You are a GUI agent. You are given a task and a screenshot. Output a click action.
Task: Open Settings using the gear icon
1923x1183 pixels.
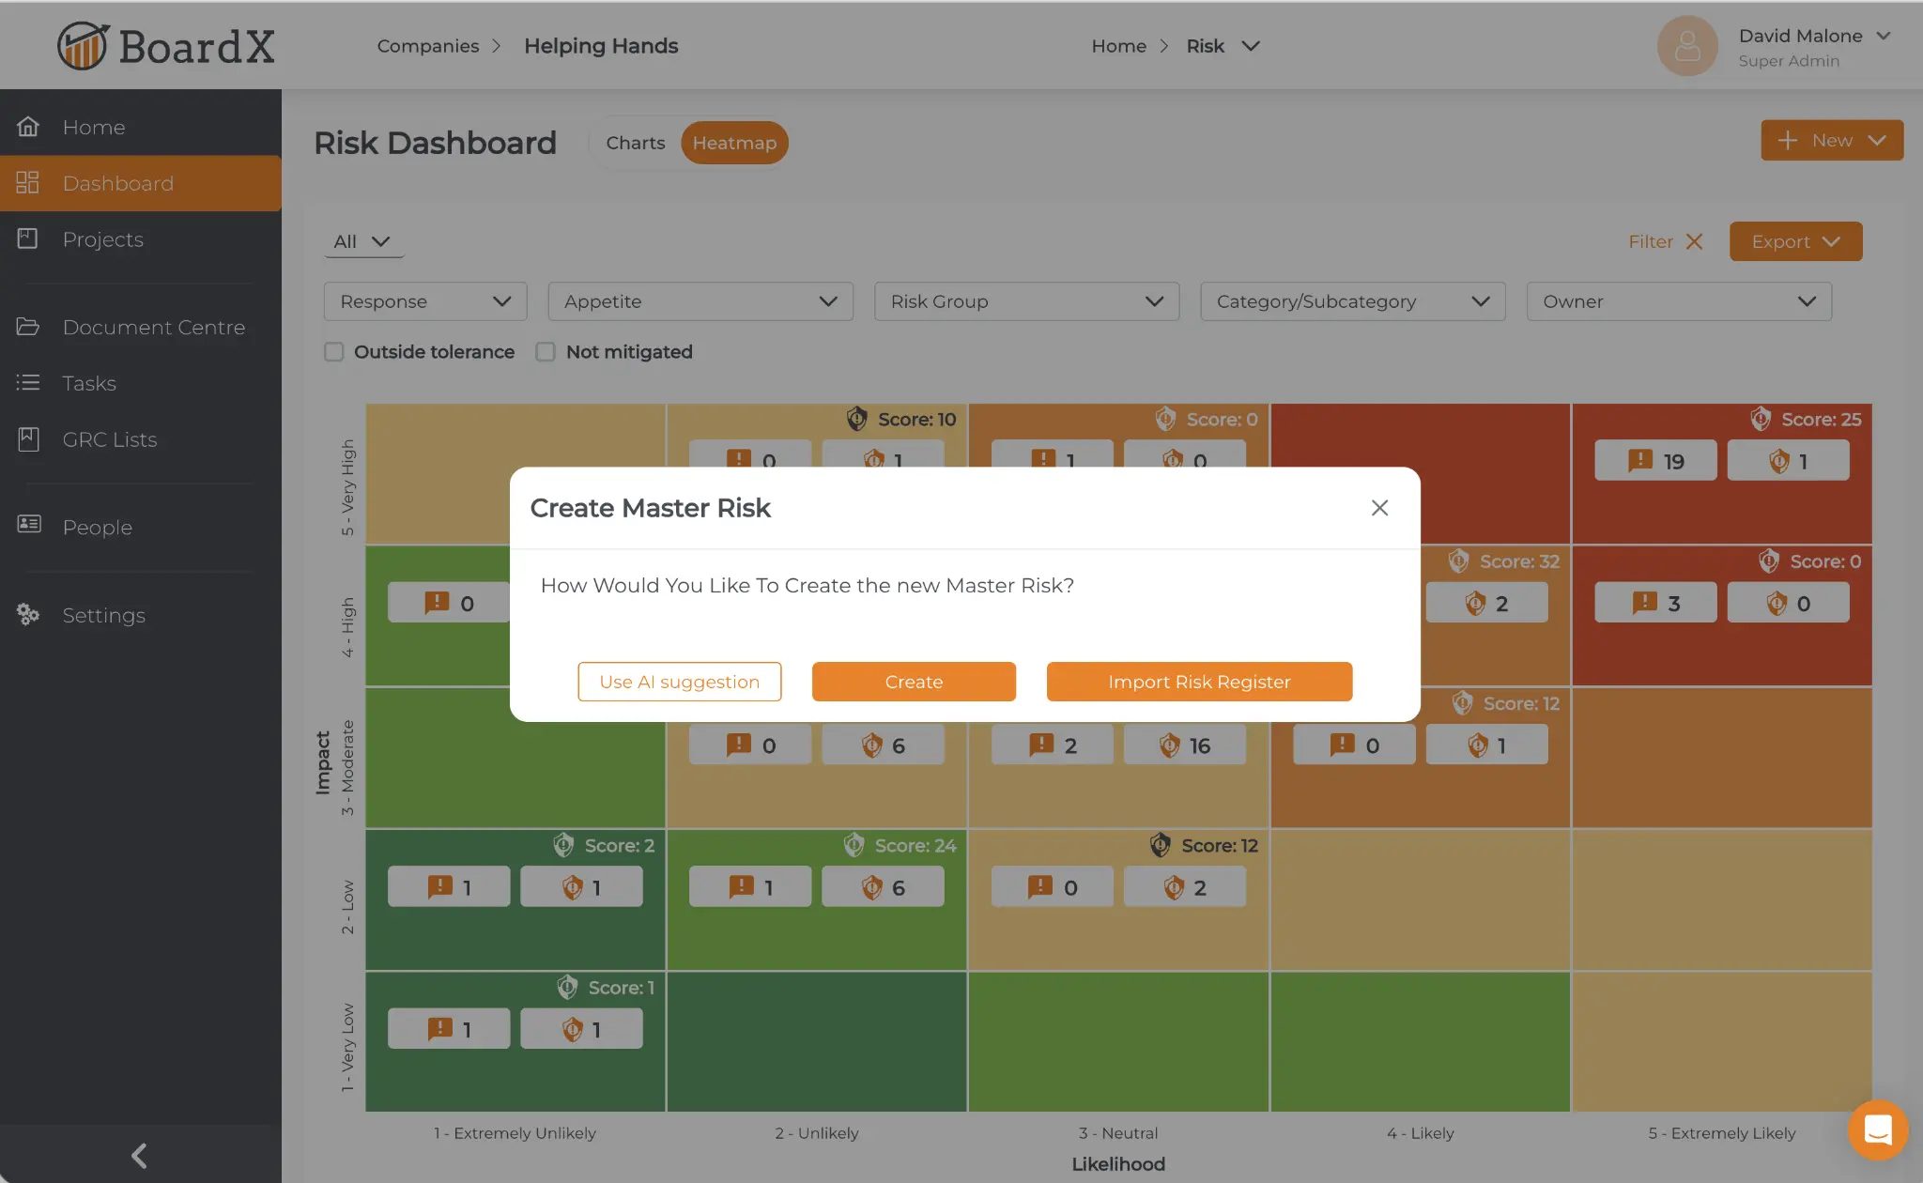click(x=28, y=615)
